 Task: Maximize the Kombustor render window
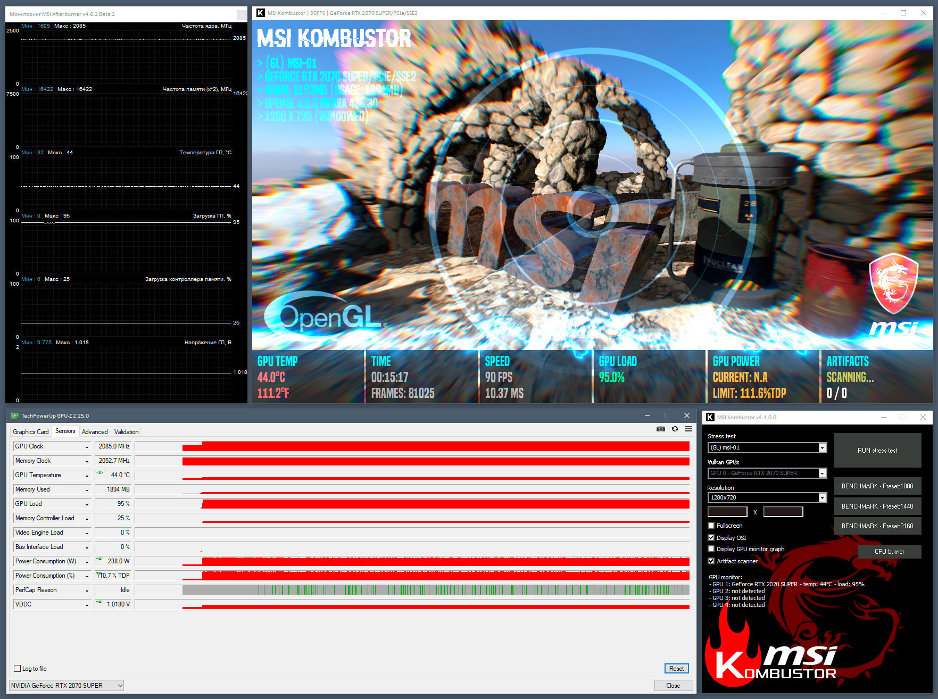point(903,13)
